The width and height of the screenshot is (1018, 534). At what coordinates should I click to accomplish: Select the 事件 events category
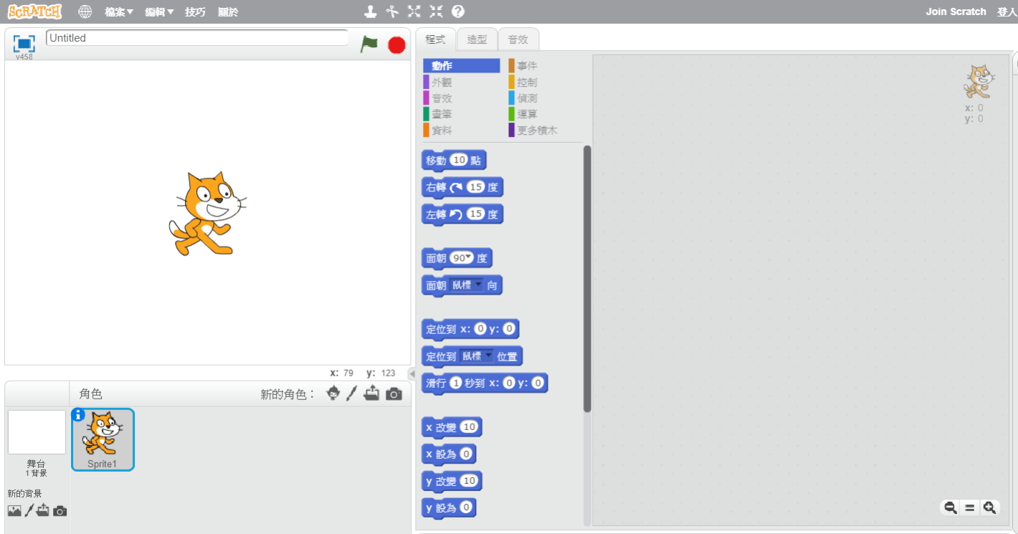click(x=547, y=66)
